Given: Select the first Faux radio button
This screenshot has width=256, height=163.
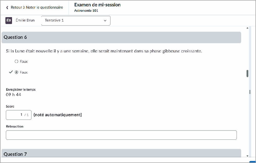Looking at the screenshot, I should [x=16, y=61].
